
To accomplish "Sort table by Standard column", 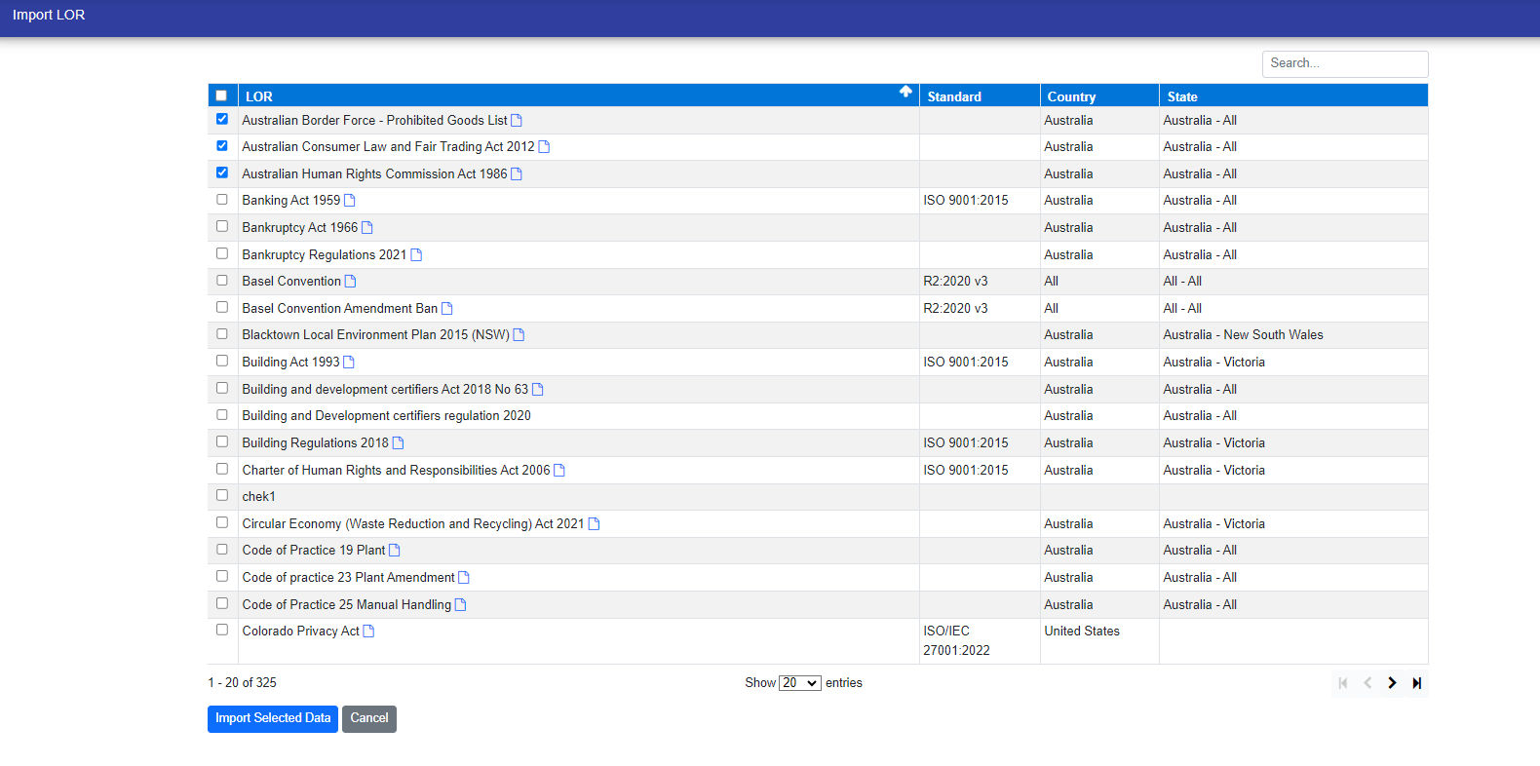I will 954,96.
